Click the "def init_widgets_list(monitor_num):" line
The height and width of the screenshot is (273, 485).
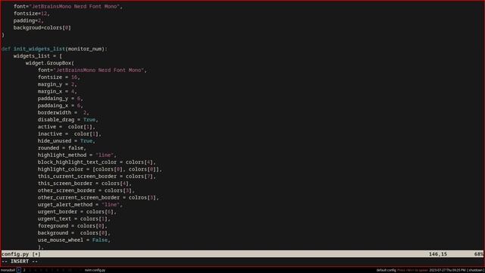coord(55,49)
